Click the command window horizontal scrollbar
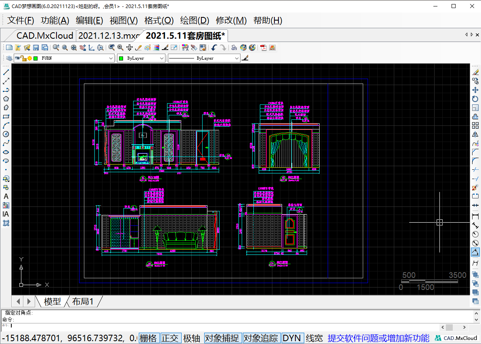This screenshot has width=481, height=344. point(454,327)
